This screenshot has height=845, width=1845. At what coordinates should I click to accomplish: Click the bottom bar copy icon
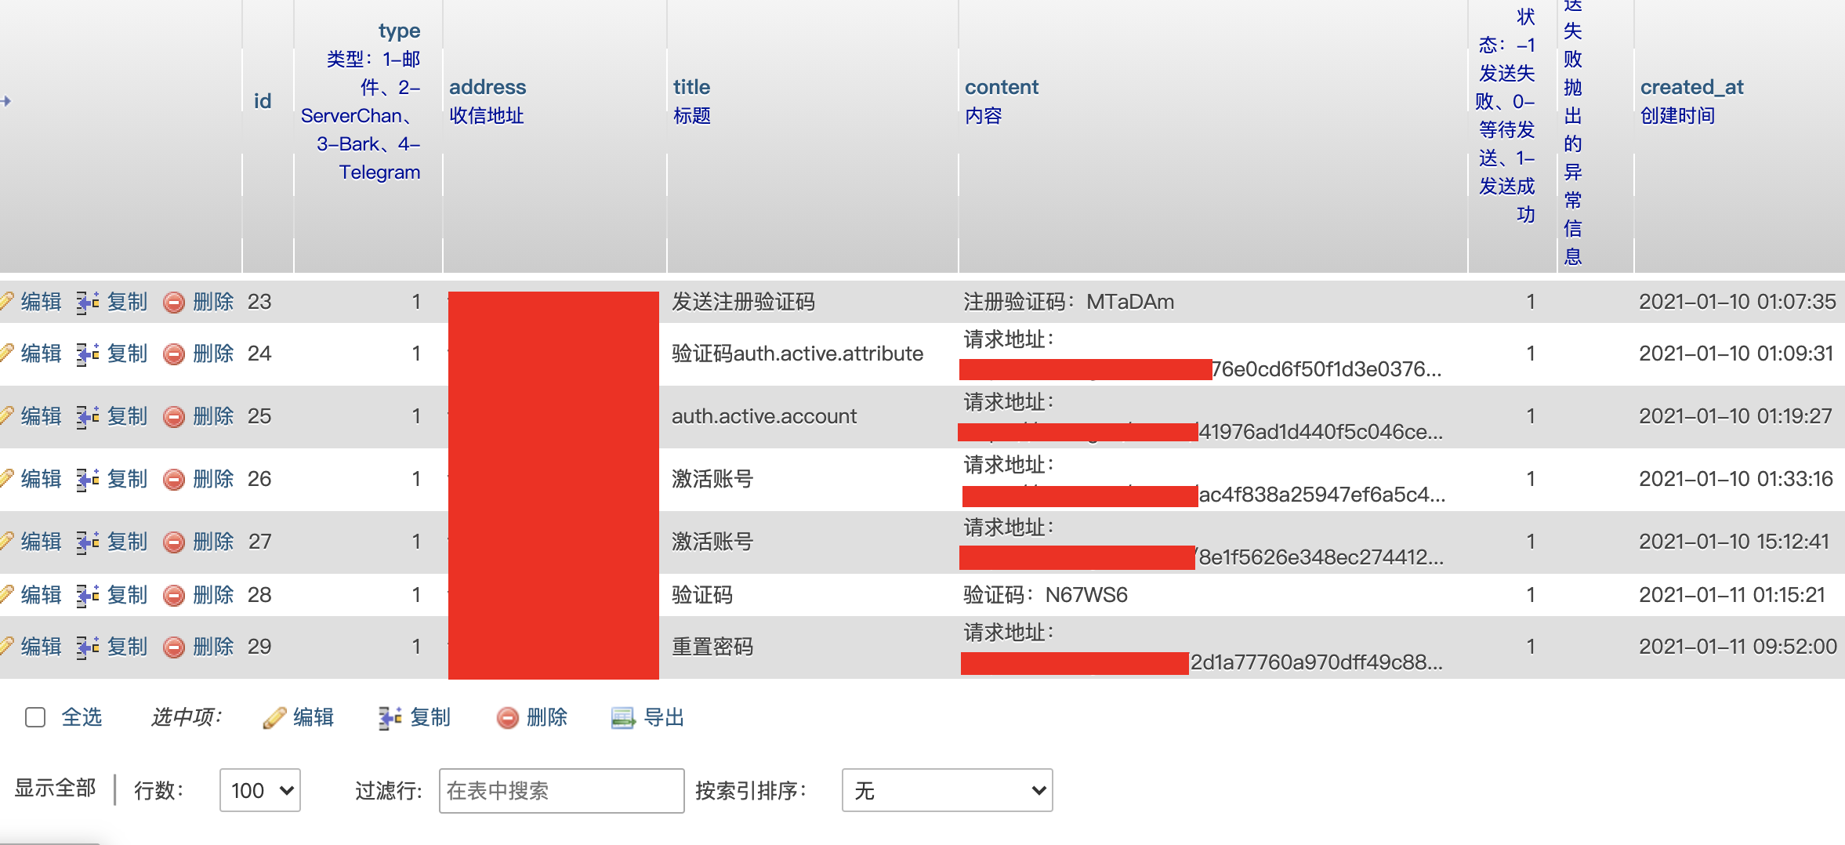[x=390, y=717]
